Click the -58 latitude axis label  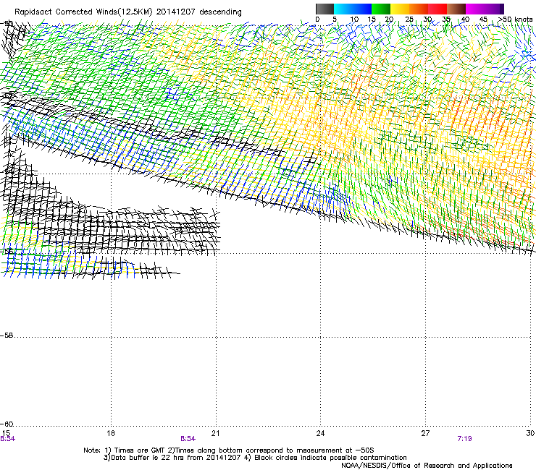(x=7, y=336)
